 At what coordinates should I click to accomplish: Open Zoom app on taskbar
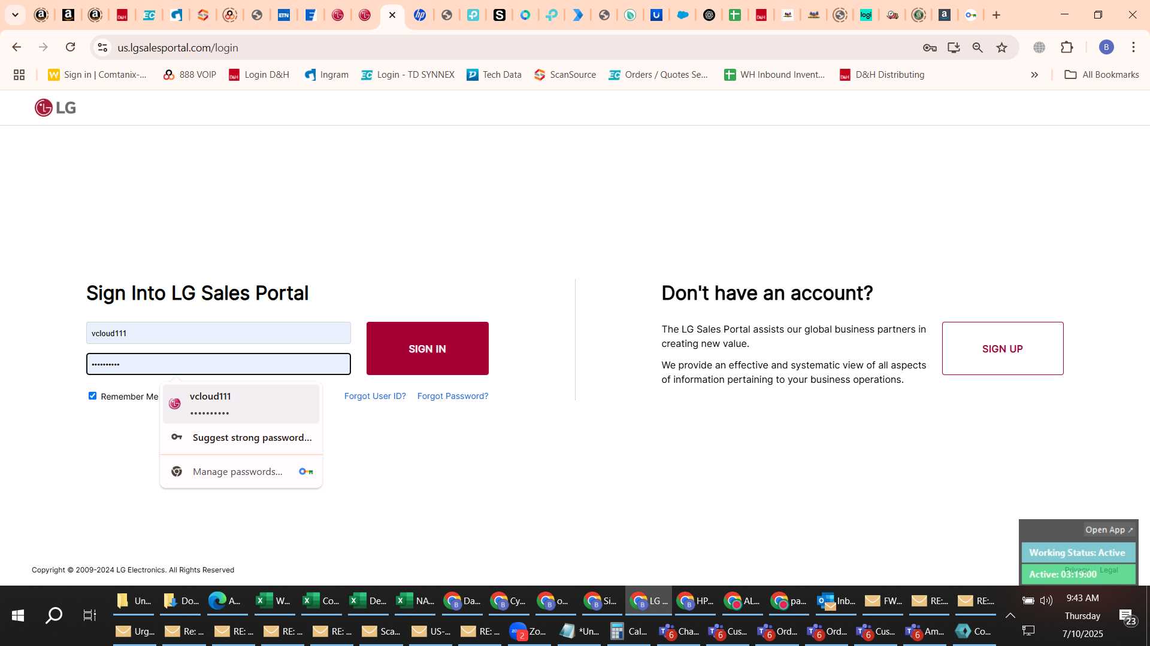528,631
